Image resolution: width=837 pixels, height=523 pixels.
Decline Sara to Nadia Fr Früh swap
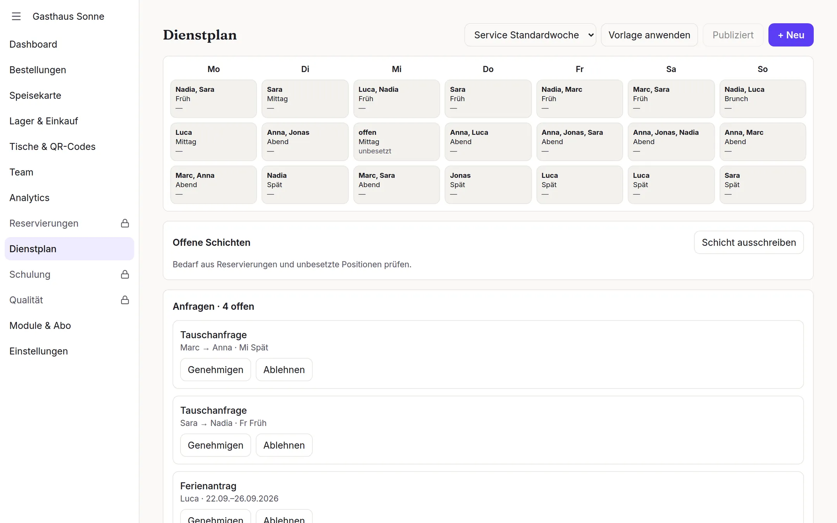(x=284, y=445)
